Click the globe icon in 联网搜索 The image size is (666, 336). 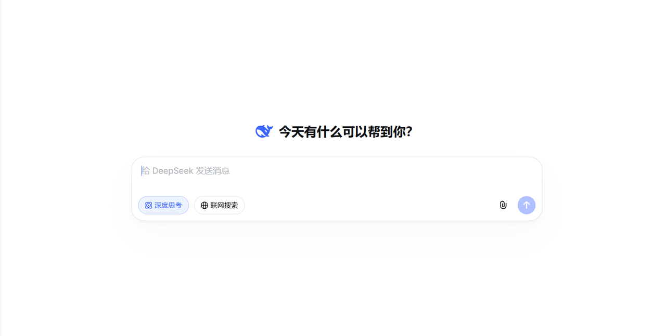point(204,206)
